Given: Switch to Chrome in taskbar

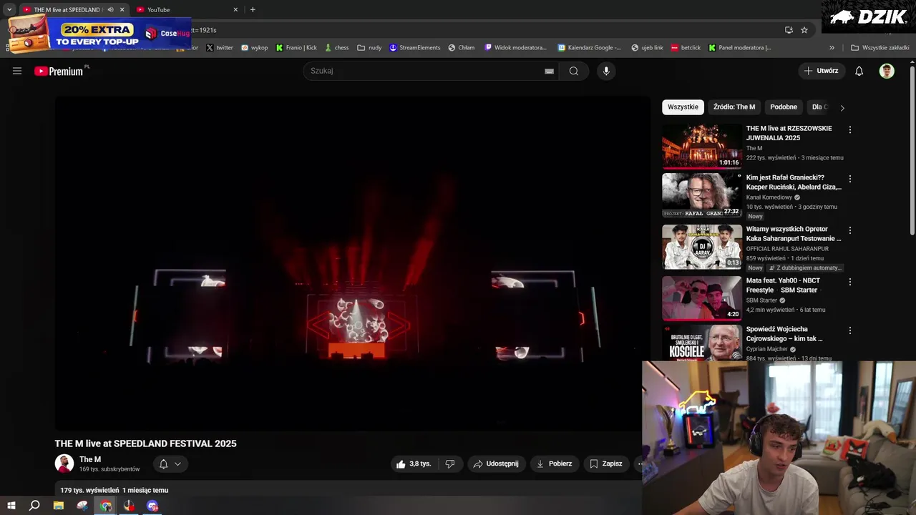Looking at the screenshot, I should [x=106, y=506].
